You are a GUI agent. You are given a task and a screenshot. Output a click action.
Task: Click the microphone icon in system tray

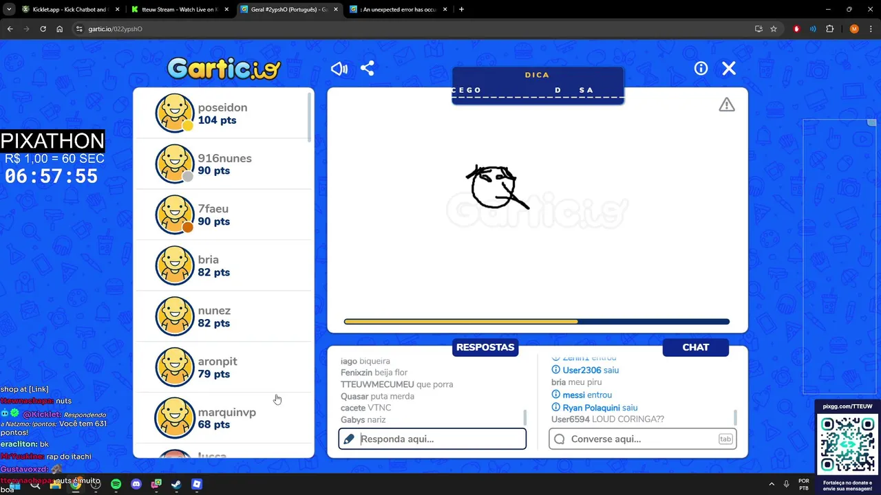point(786,484)
